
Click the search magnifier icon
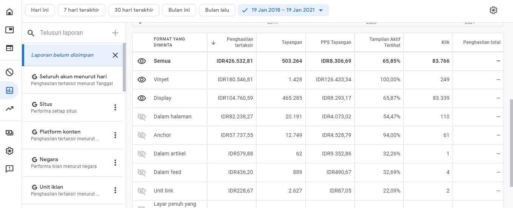[31, 33]
